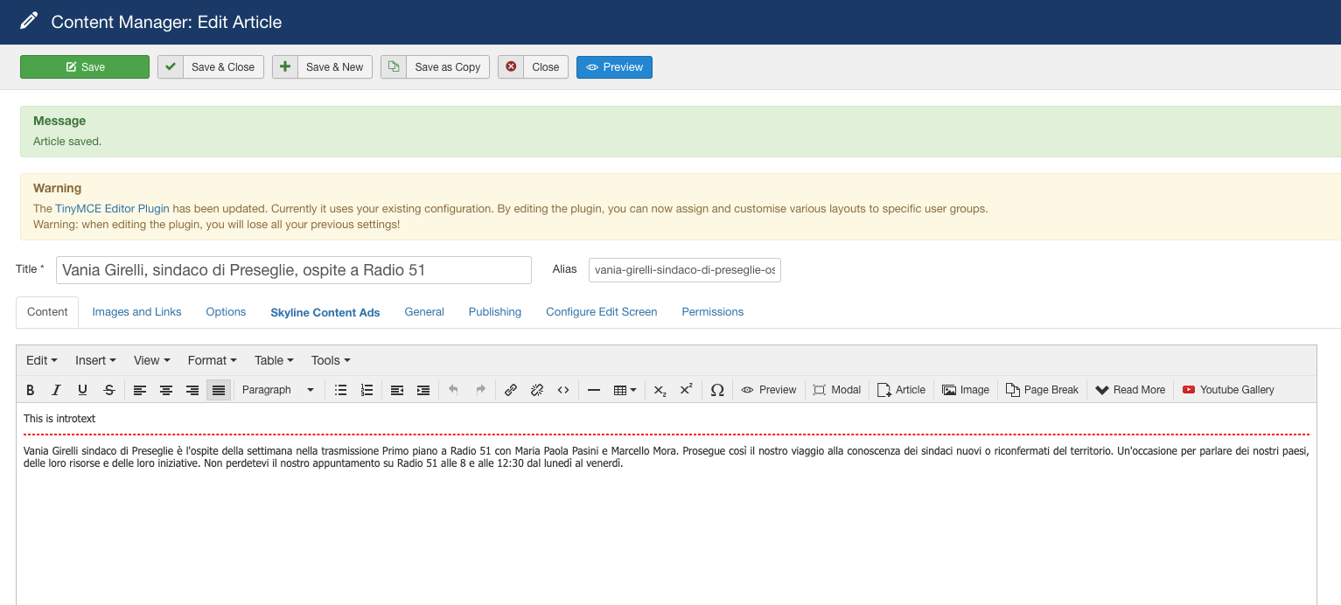Open the View editor menu
The image size is (1341, 605).
151,360
